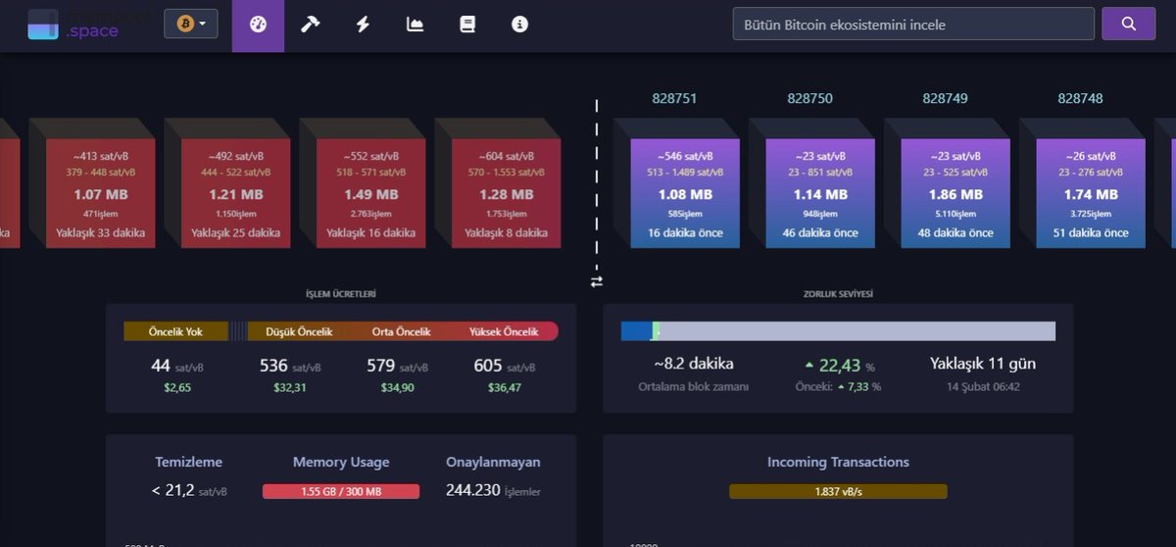
Task: Click the Önceki 7,33 % previous change
Action: (838, 386)
